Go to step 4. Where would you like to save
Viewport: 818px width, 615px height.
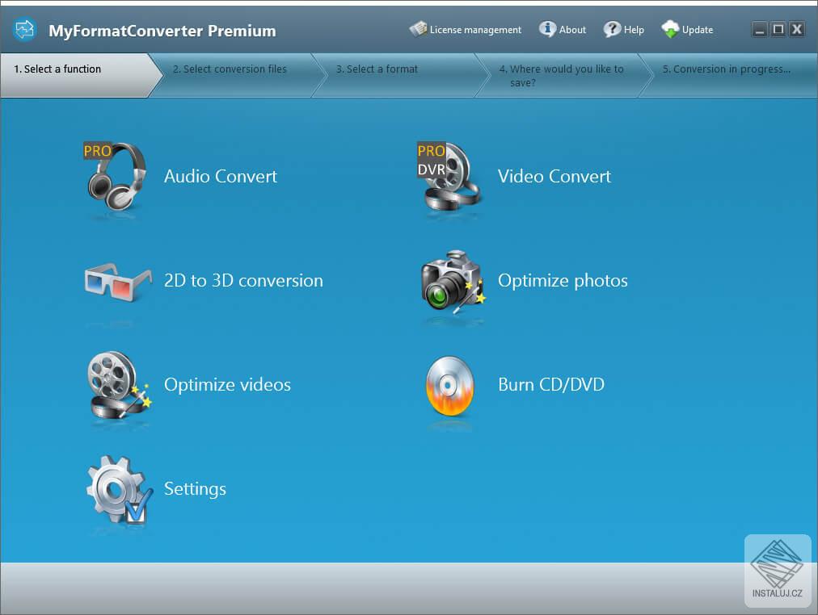pyautogui.click(x=562, y=75)
